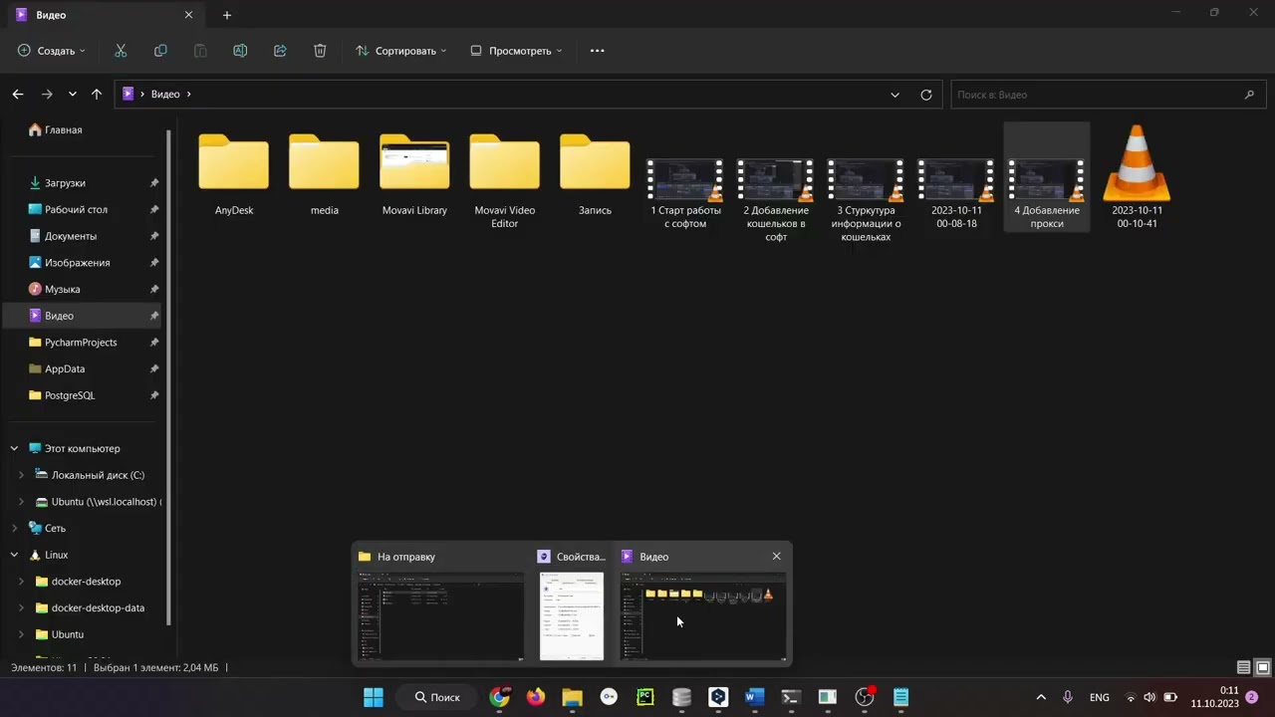Viewport: 1275px width, 717px height.
Task: Collapse the Linux tree node
Action: coord(14,555)
